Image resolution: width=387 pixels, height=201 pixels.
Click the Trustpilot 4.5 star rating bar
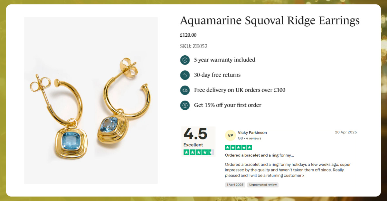pos(198,152)
